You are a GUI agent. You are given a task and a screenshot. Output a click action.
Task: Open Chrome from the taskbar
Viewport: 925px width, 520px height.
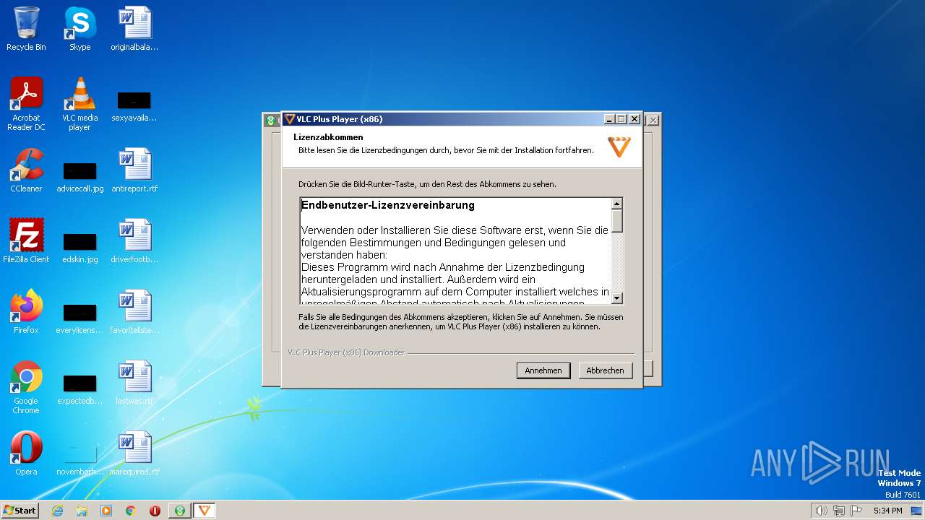[x=131, y=511]
